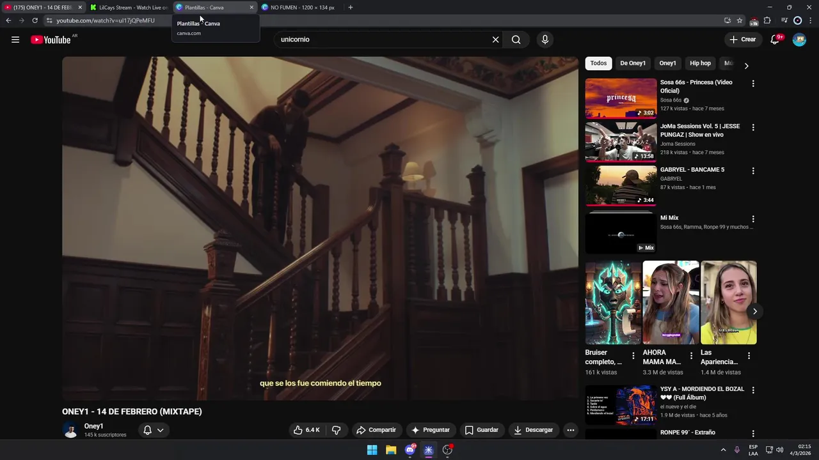Reload the page with the browser refresh icon
Screen dimensions: 819x460
click(x=35, y=20)
